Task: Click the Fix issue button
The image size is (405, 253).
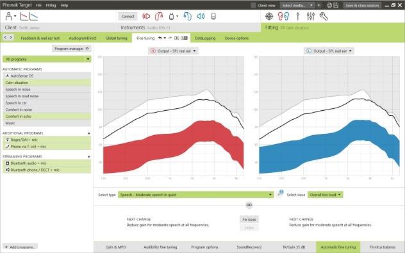Action: point(249,220)
